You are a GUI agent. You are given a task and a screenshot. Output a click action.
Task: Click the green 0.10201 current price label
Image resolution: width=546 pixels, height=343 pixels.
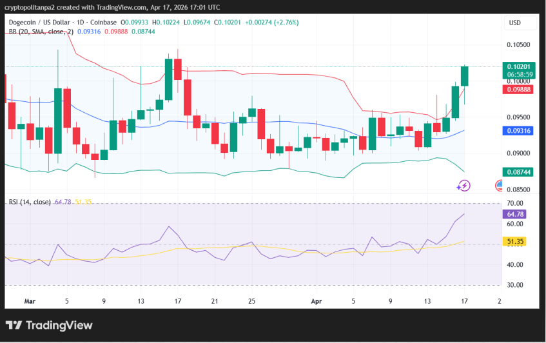519,66
